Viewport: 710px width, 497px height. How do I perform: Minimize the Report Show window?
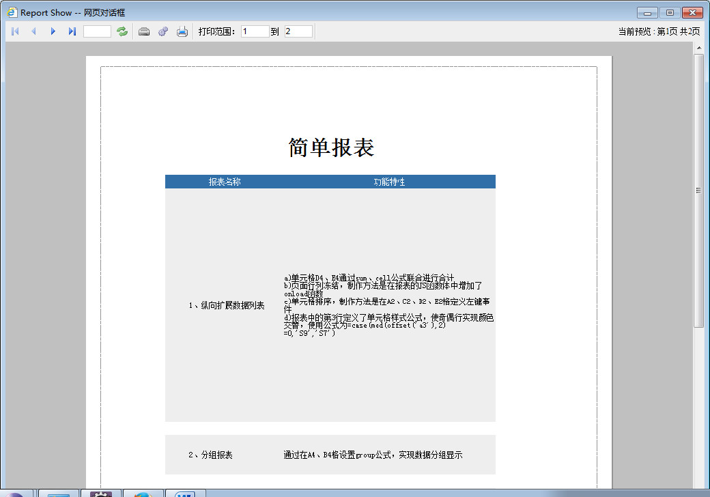647,13
